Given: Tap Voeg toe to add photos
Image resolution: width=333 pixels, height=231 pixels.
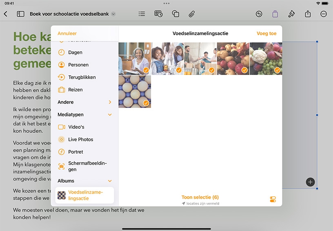Looking at the screenshot, I should pos(266,33).
